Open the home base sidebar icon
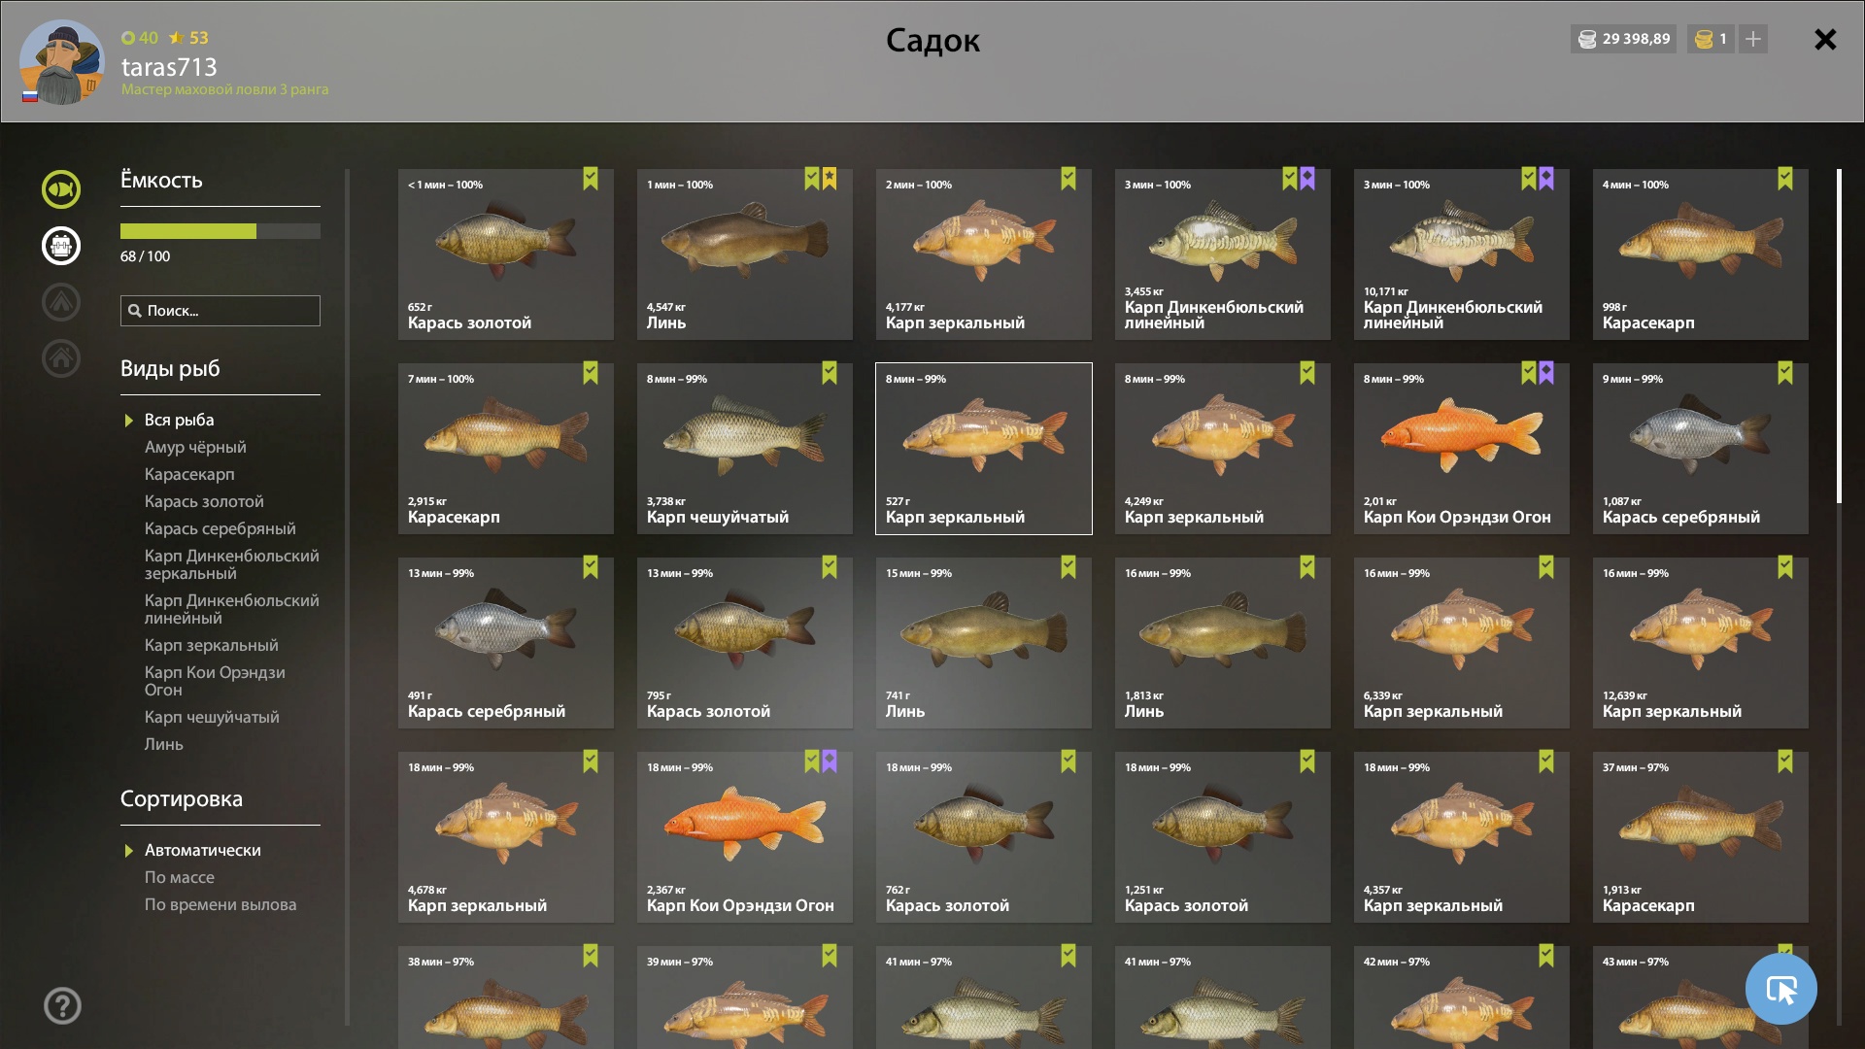Viewport: 1865px width, 1049px height. 61,358
